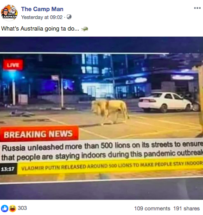Image resolution: width=203 pixels, height=215 pixels.
Task: Click the red LIVE badge in image
Action: tap(13, 65)
